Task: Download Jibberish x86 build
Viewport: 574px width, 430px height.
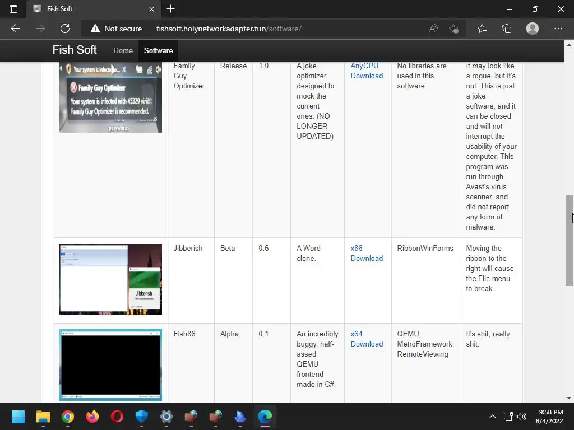Action: (x=367, y=253)
